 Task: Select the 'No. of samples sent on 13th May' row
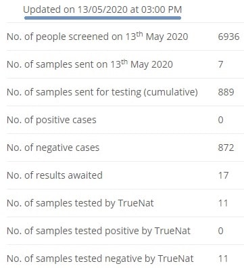[x=125, y=64]
